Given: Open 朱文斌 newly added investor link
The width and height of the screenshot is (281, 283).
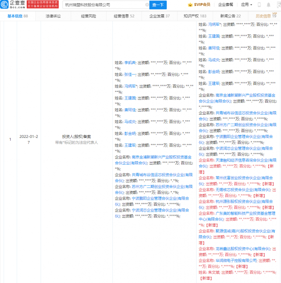Looking at the screenshot, I should (214, 272).
